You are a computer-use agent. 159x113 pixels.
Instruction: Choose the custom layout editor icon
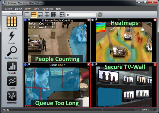coord(62,15)
